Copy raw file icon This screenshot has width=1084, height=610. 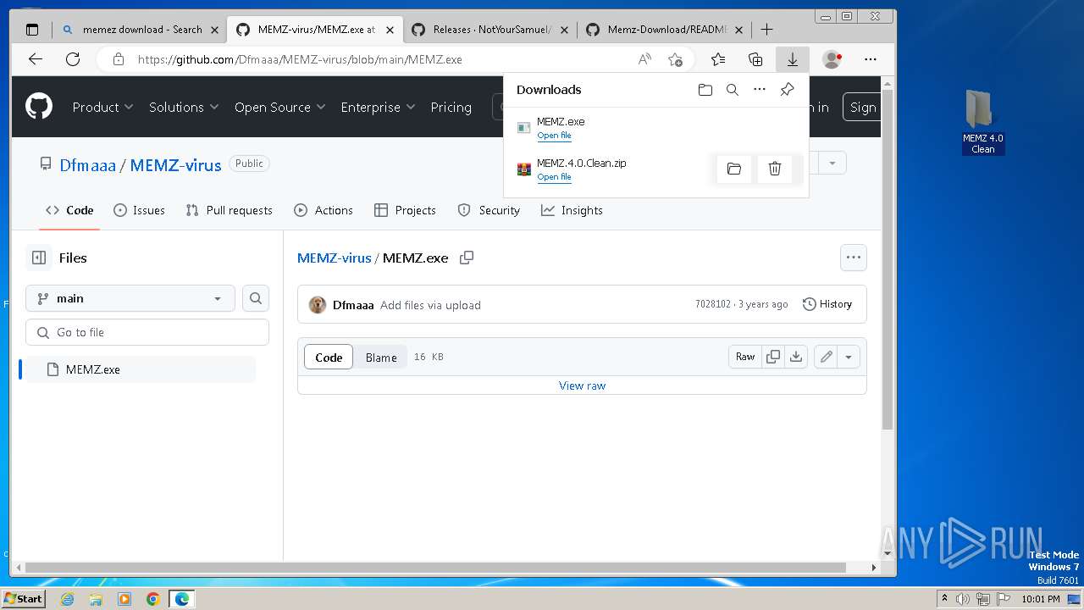(773, 357)
